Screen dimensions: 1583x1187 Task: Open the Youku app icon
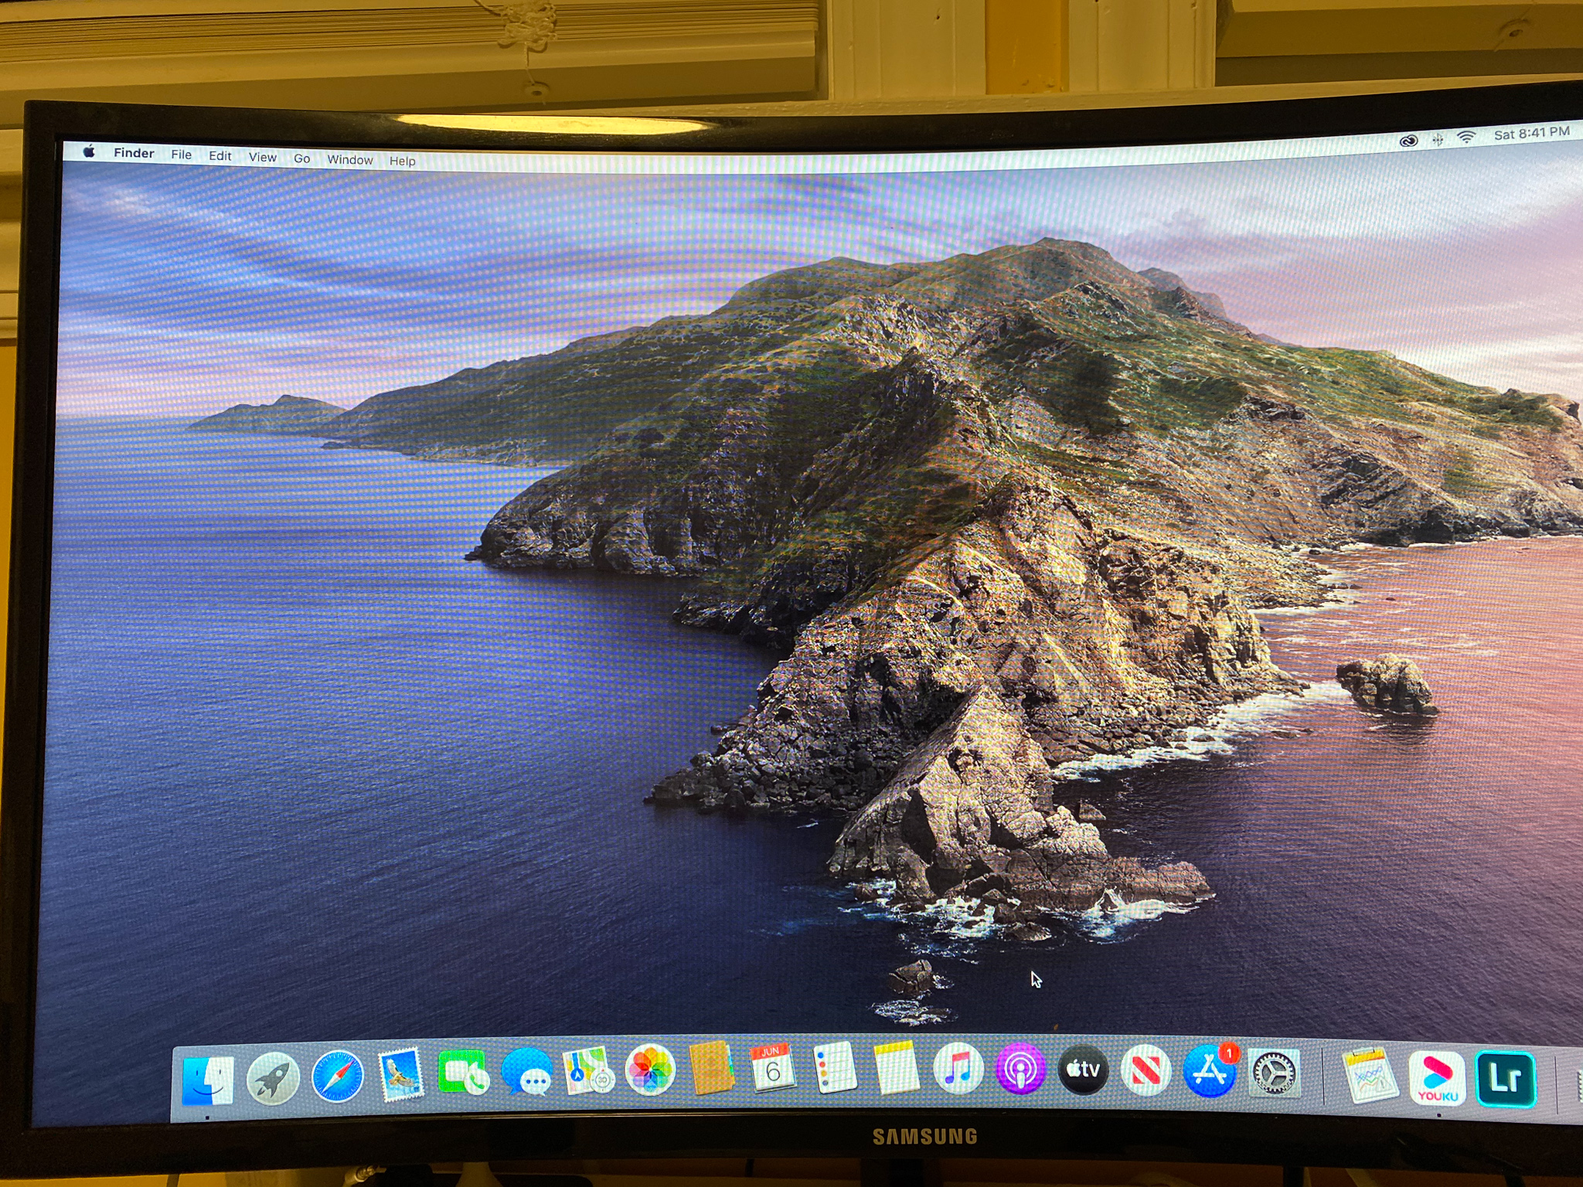click(x=1437, y=1078)
